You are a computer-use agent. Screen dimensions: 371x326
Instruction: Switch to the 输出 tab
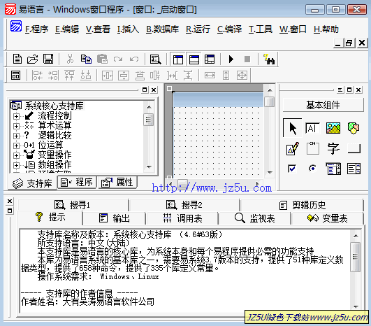[115, 218]
